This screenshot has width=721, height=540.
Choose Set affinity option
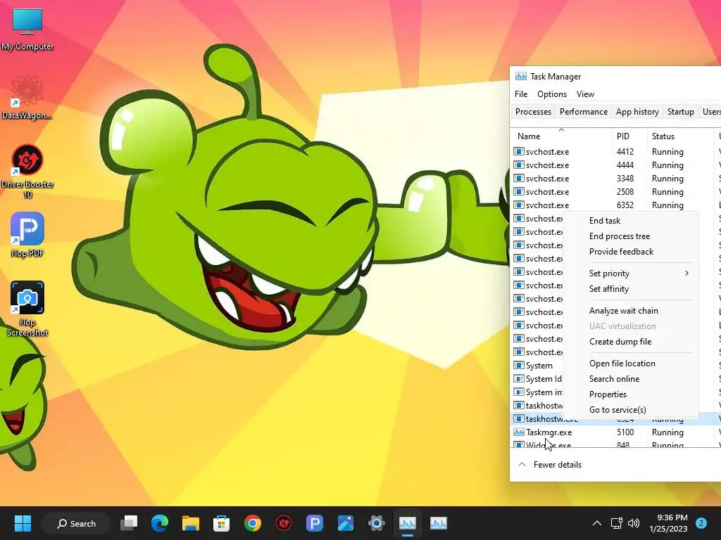[x=630, y=289]
